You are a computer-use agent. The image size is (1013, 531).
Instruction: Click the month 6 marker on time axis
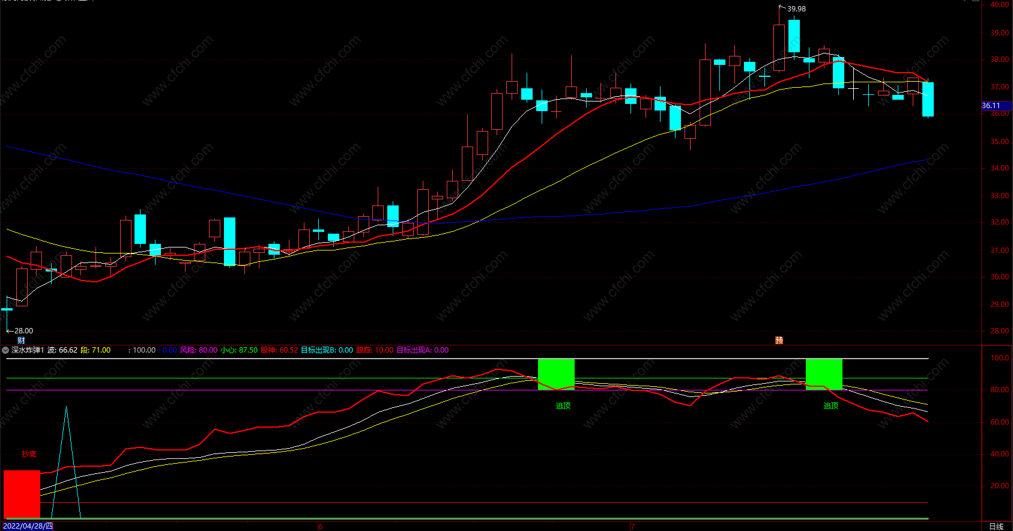[321, 527]
